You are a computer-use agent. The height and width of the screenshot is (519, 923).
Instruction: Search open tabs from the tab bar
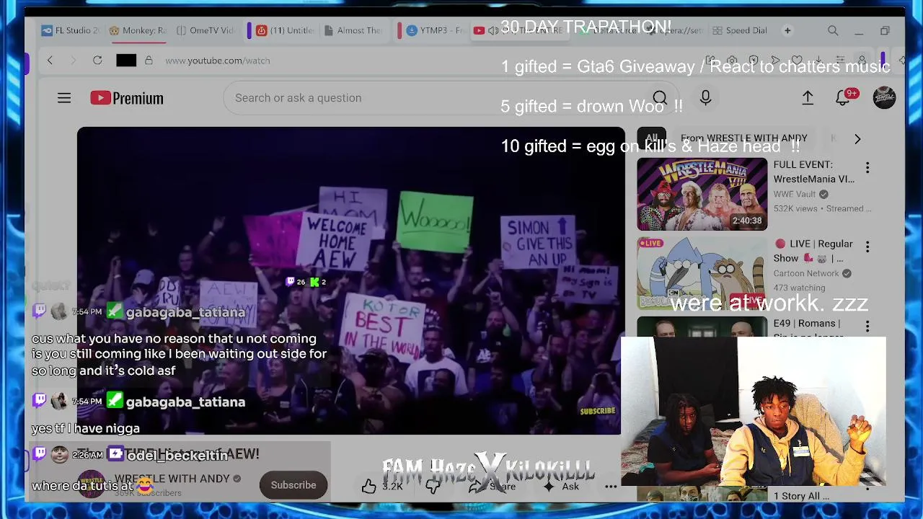click(833, 31)
